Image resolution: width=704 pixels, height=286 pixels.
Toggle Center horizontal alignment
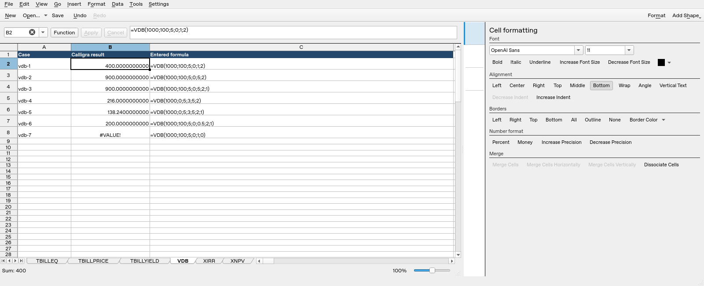point(517,85)
